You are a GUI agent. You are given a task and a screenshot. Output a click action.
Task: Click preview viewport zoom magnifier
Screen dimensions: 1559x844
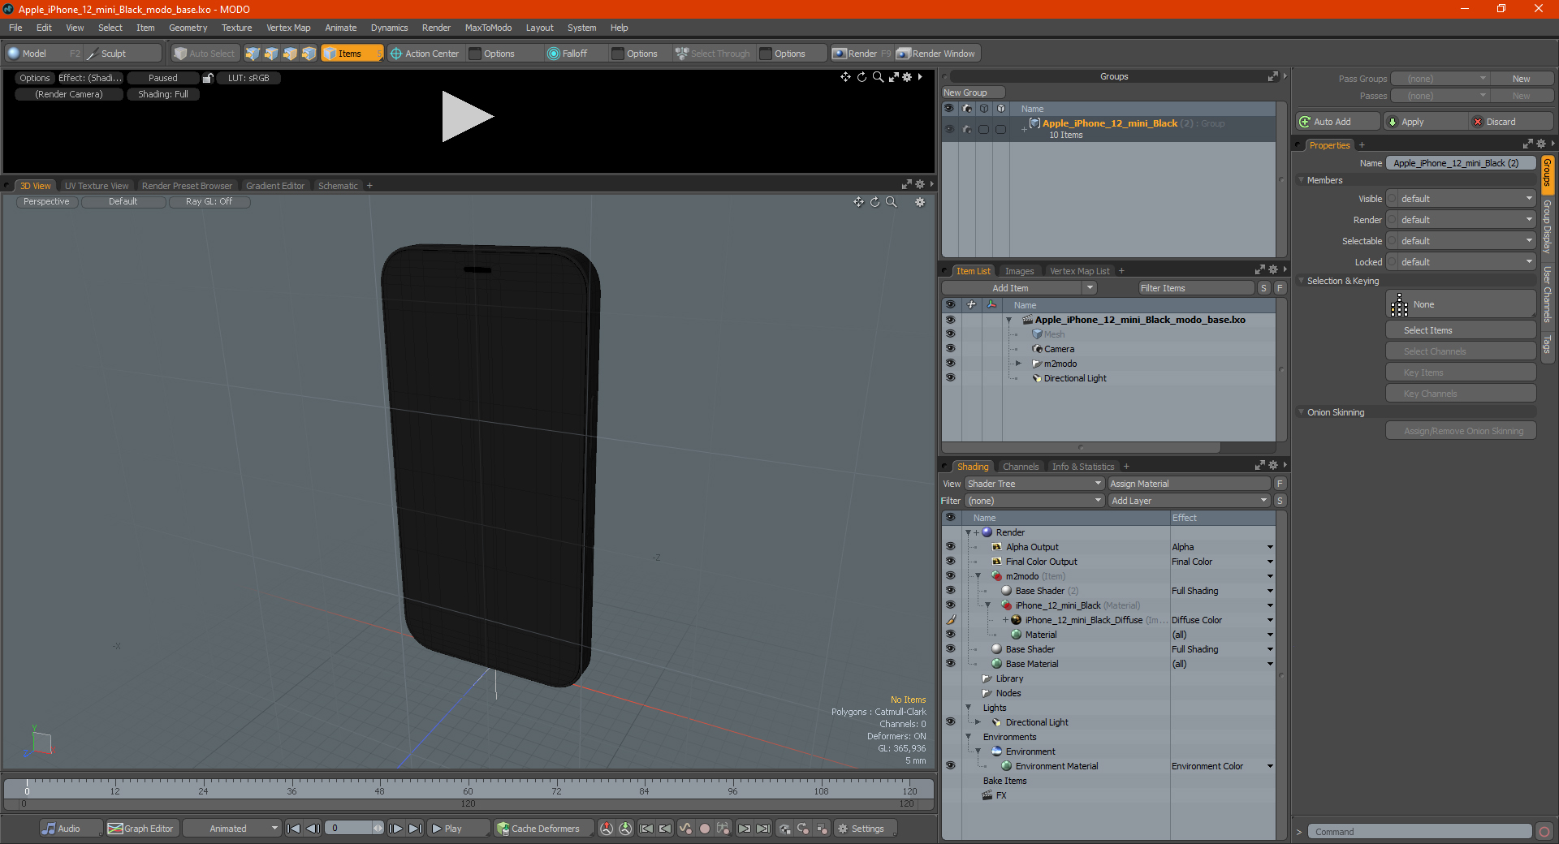point(878,77)
